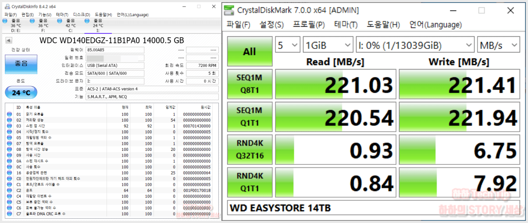This screenshot has width=528, height=223.
Task: Click status orb for attribute 16
Action: click(x=10, y=173)
